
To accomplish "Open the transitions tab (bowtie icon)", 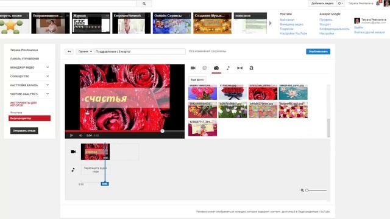I will pyautogui.click(x=239, y=68).
